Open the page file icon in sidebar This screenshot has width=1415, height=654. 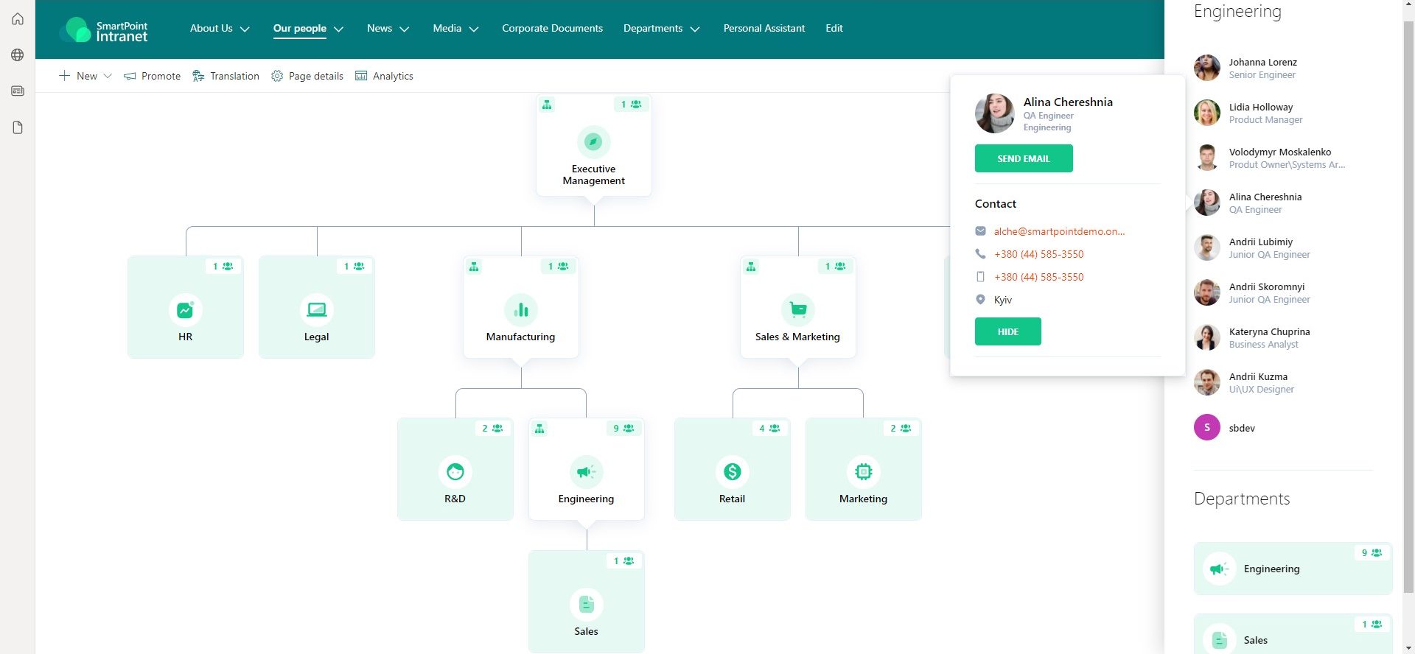tap(18, 128)
